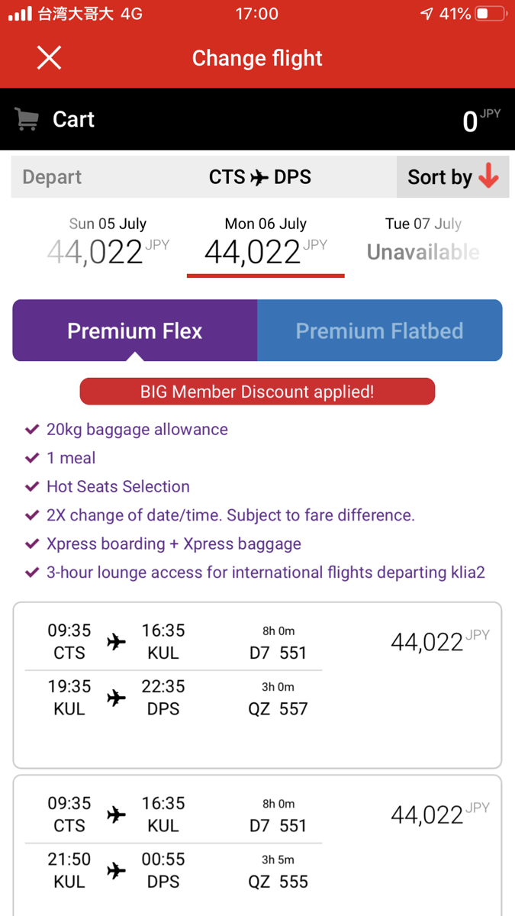Viewport: 515px width, 916px height.
Task: Tap the BIG Member Discount applied banner
Action: pyautogui.click(x=257, y=392)
